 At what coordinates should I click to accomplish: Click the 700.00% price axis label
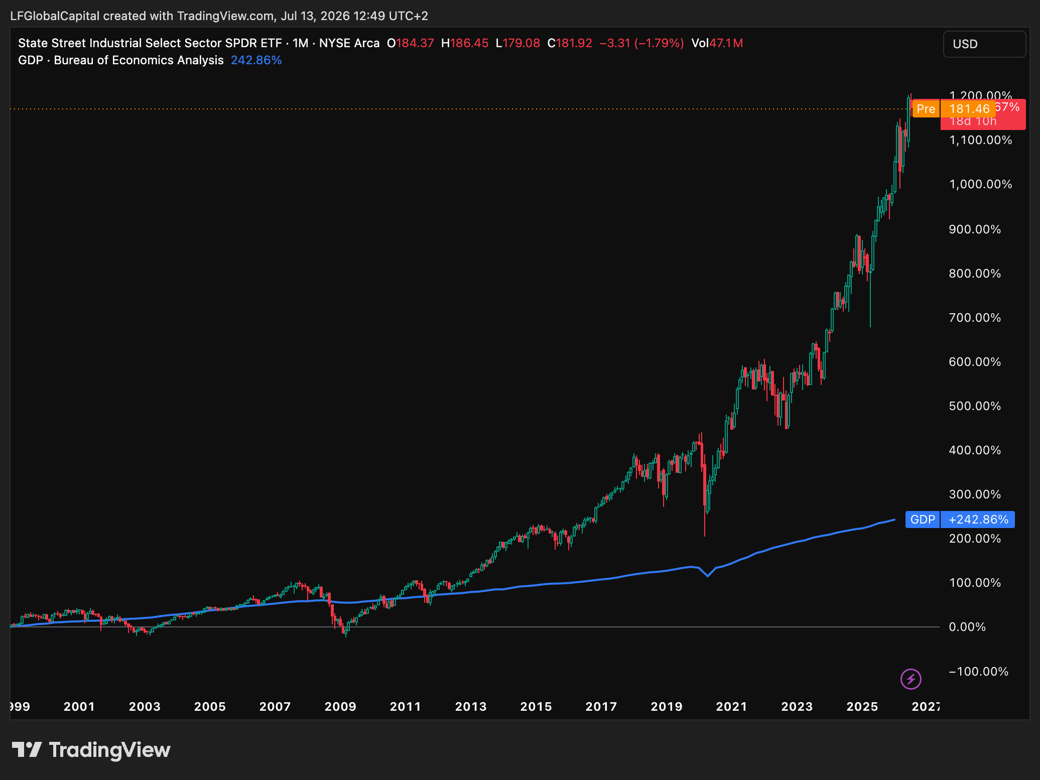tap(975, 318)
